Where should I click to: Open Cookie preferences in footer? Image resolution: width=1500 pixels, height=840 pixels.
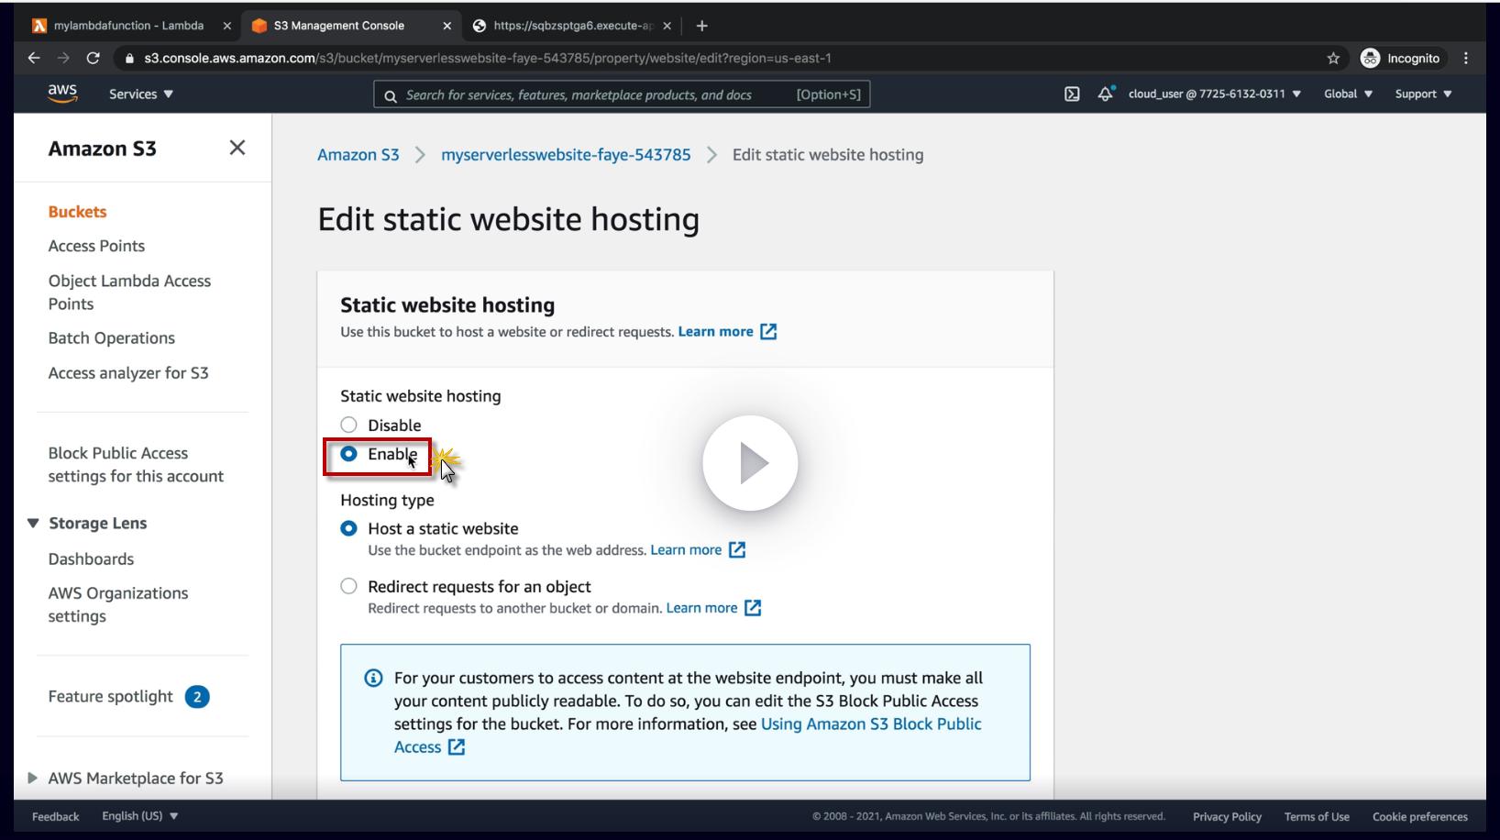(x=1419, y=816)
